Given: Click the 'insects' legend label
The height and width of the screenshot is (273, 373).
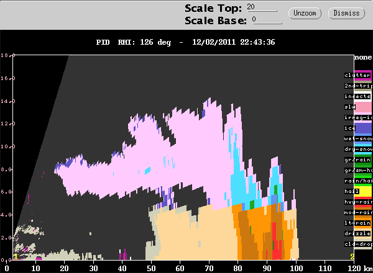Looking at the screenshot, I should [x=357, y=96].
